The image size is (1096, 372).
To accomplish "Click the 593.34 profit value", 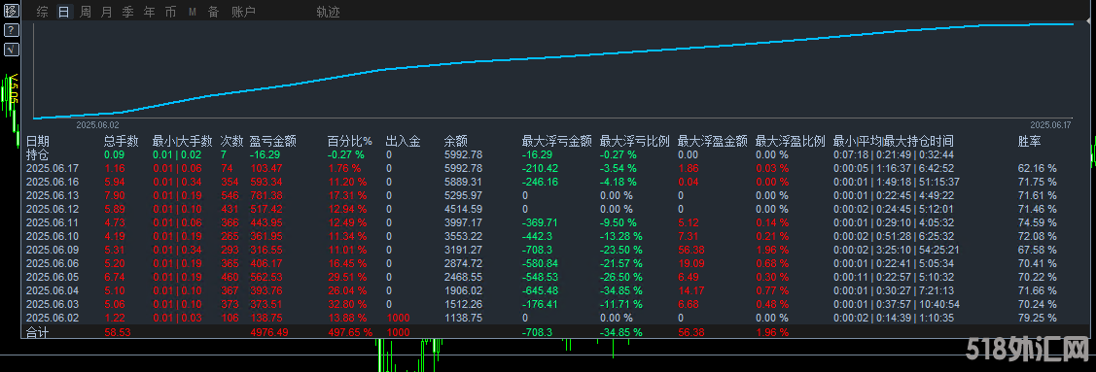I will pyautogui.click(x=265, y=182).
